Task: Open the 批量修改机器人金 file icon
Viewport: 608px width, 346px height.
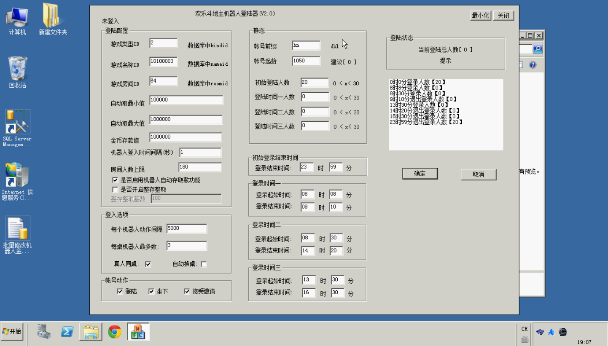Action: coord(17,234)
